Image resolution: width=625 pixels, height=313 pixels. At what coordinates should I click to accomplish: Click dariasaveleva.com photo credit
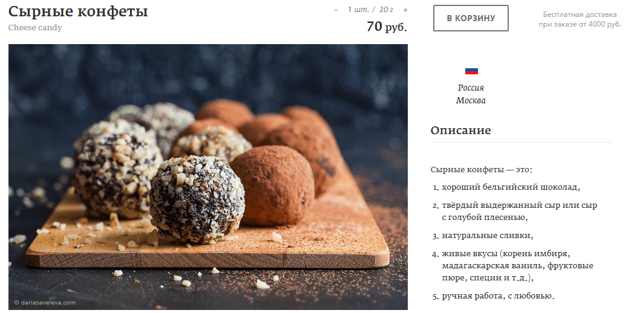point(45,302)
